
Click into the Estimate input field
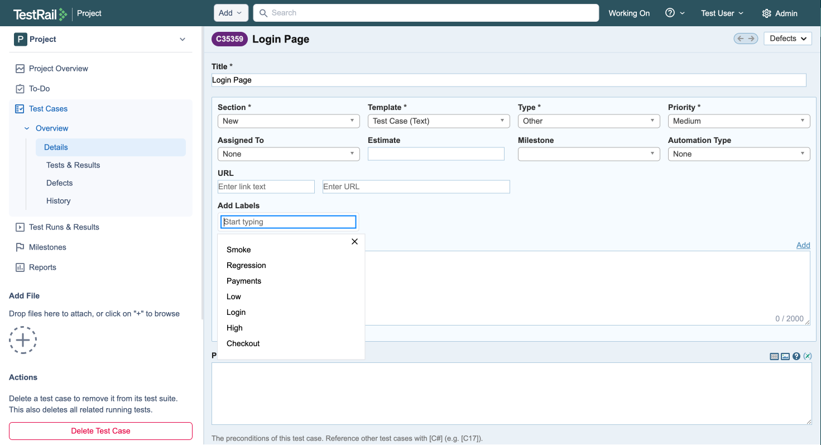436,154
